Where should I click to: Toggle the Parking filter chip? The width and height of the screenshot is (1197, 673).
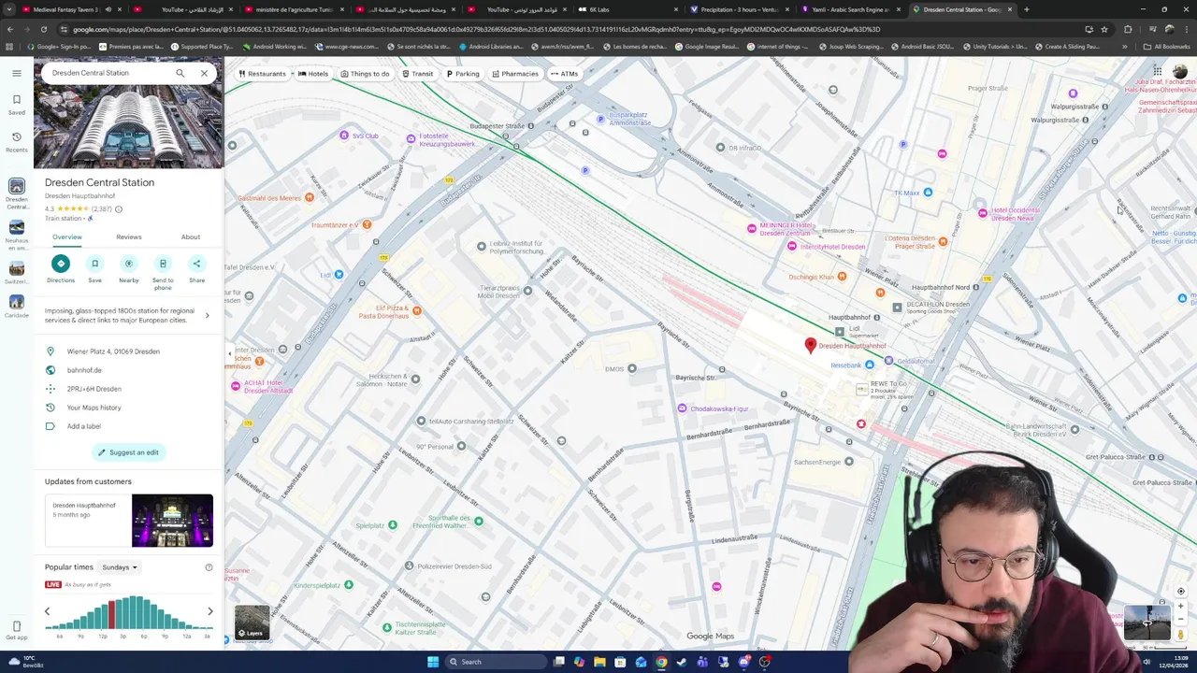coord(463,74)
